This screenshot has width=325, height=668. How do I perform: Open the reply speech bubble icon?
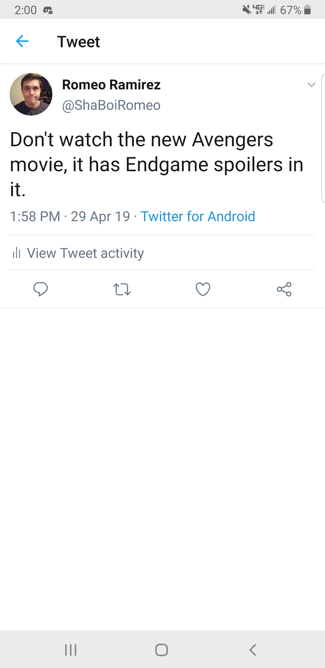click(40, 289)
